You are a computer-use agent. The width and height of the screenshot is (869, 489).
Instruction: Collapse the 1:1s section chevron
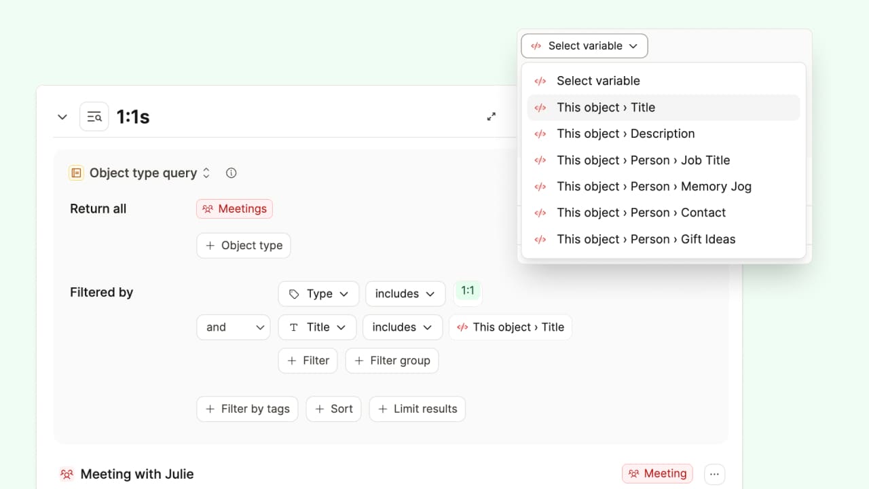62,117
